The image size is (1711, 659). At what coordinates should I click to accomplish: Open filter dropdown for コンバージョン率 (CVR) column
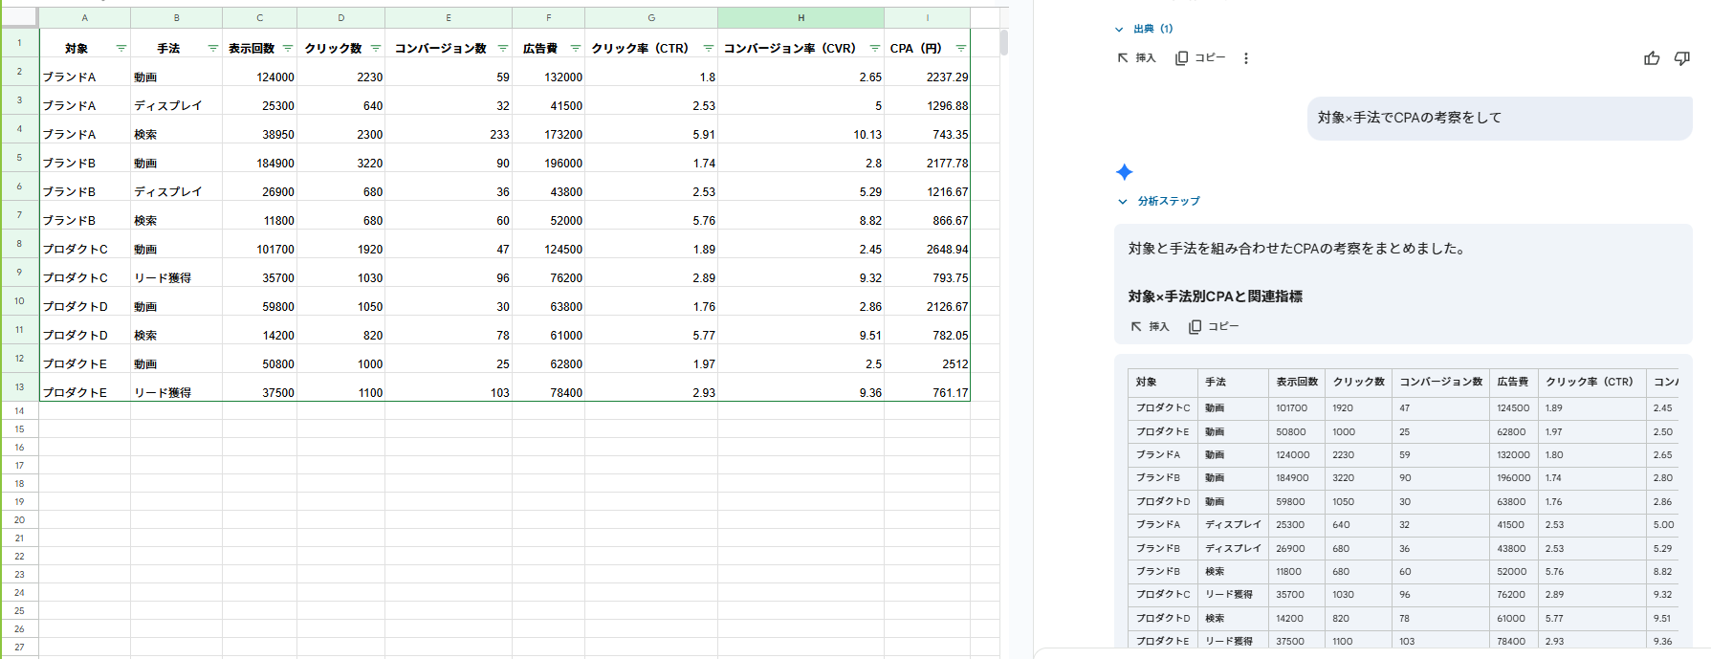coord(874,48)
